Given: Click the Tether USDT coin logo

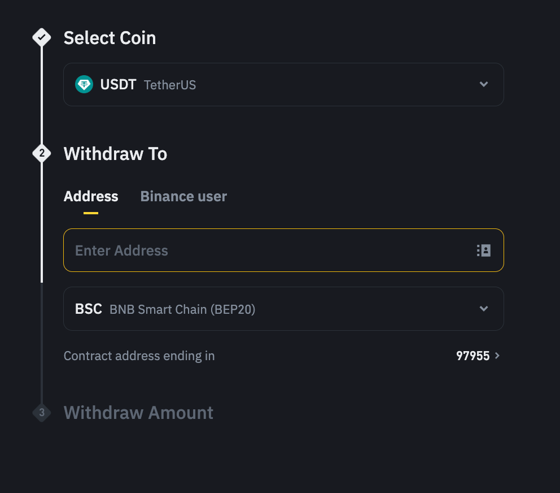Looking at the screenshot, I should [x=84, y=85].
